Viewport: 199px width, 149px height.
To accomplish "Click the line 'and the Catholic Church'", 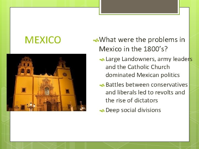I will click(138, 67).
